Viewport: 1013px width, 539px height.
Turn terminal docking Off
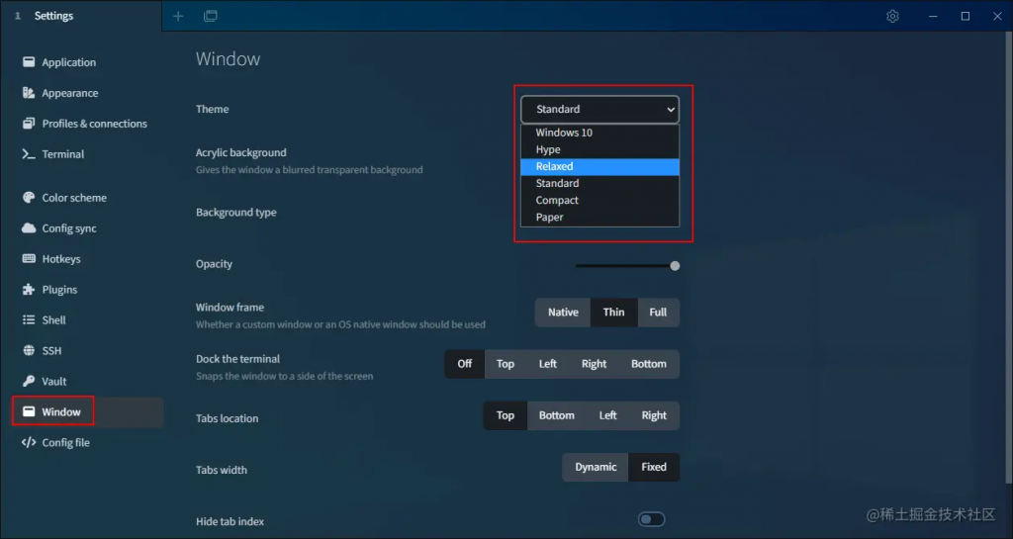[465, 364]
